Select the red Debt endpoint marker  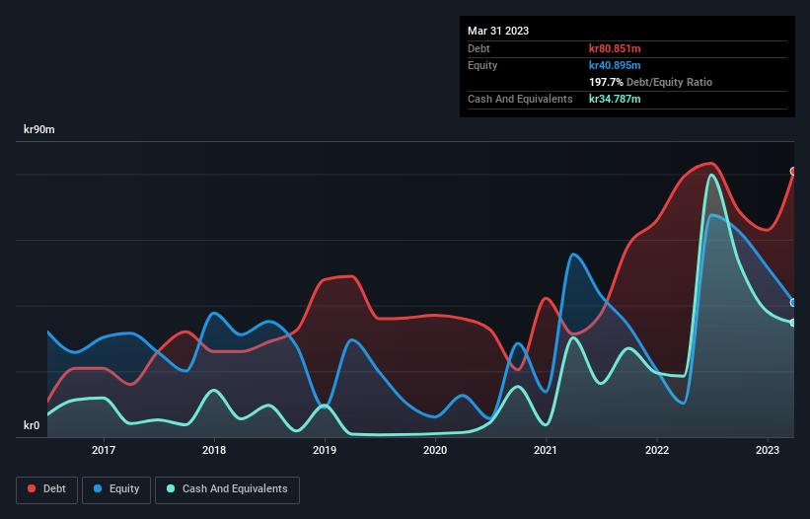793,171
